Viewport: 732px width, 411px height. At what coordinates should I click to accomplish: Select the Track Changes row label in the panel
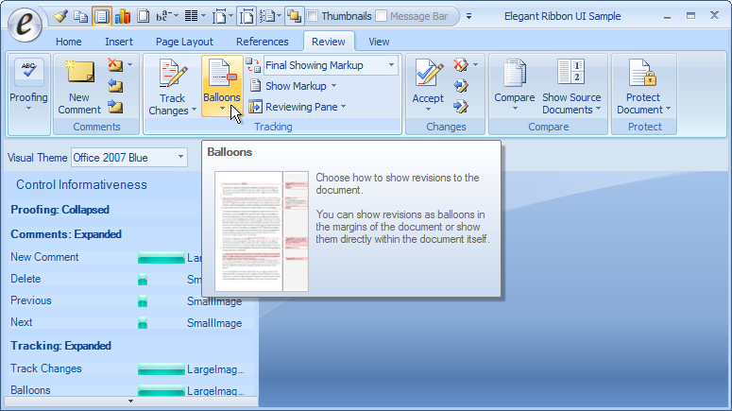[45, 368]
